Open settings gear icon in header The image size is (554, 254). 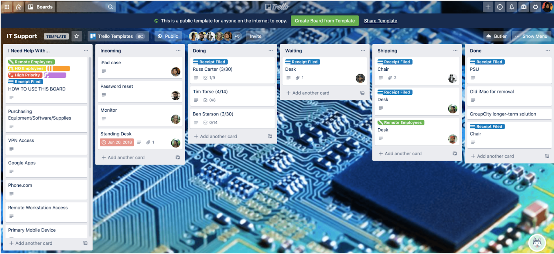pyautogui.click(x=535, y=7)
